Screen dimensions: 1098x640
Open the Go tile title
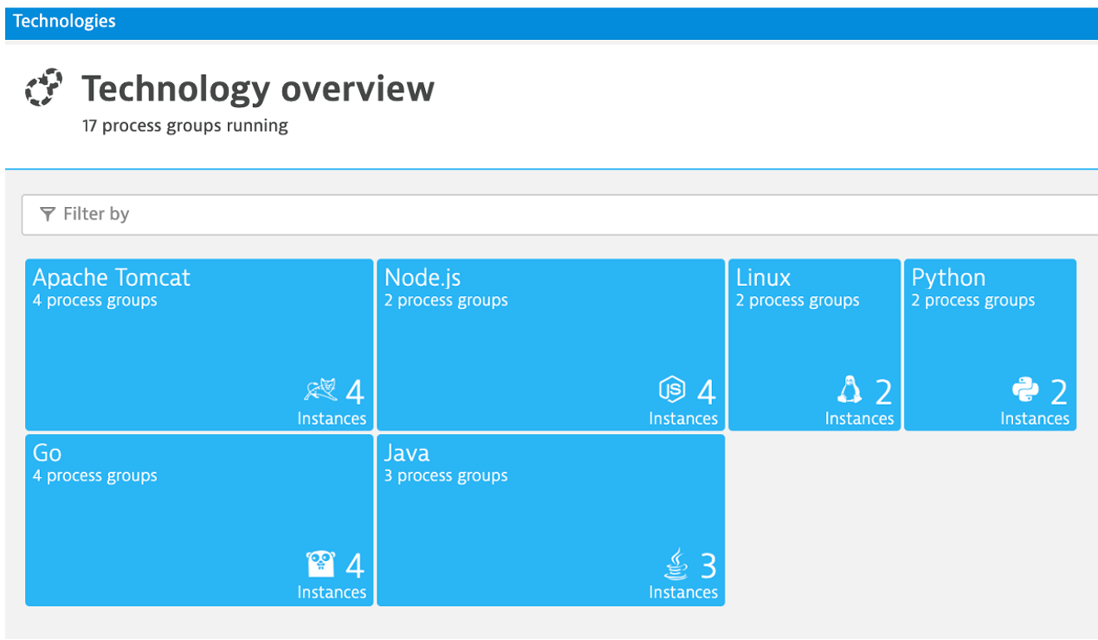point(47,453)
